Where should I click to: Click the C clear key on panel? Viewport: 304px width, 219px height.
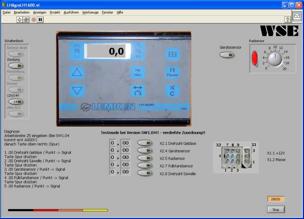point(172,91)
